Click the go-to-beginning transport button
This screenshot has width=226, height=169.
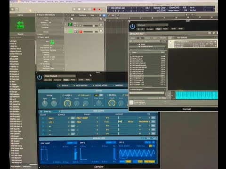(74, 9)
